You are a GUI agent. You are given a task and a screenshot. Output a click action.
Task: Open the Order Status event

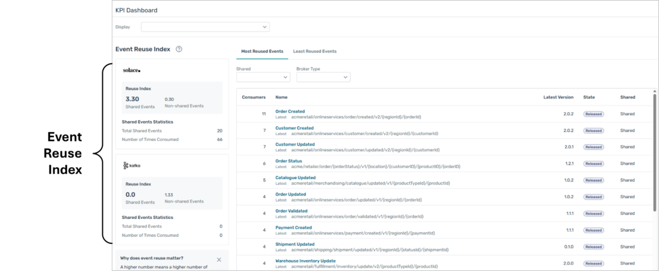tap(288, 161)
